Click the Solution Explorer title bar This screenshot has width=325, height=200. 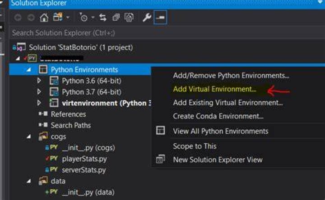[x=167, y=4]
